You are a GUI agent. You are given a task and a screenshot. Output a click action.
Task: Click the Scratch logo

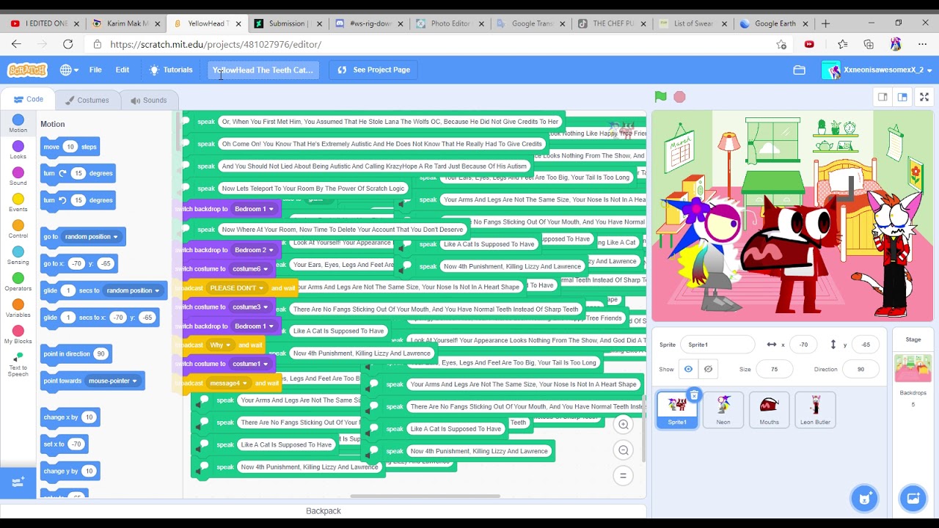tap(27, 70)
